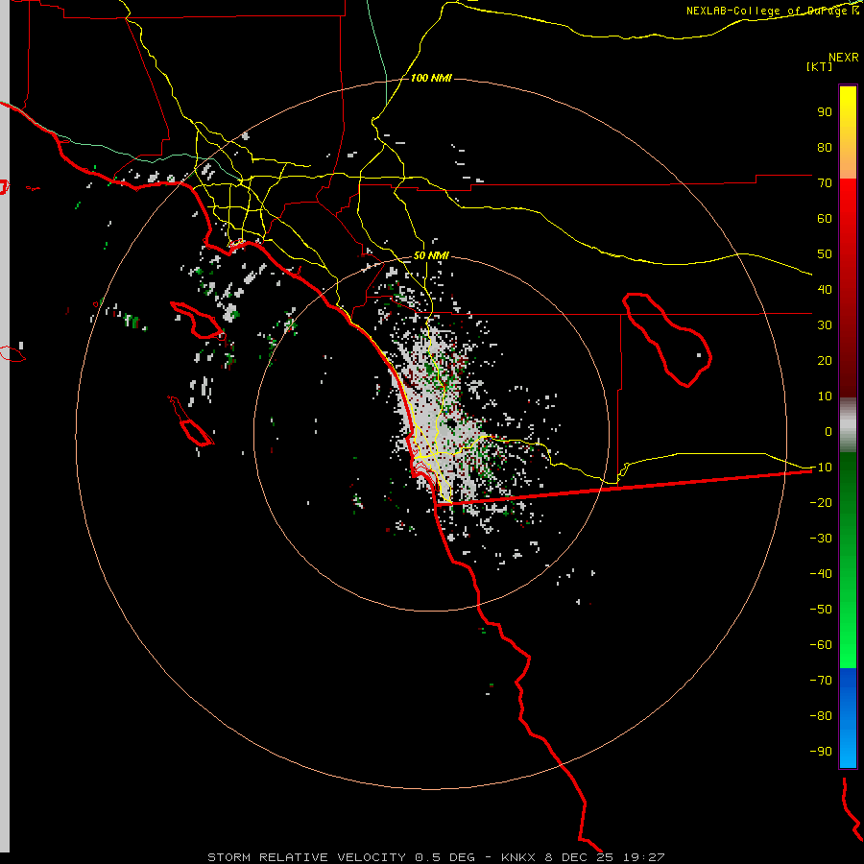This screenshot has width=864, height=864.
Task: Click the 100 NMI range ring label
Action: [x=431, y=78]
